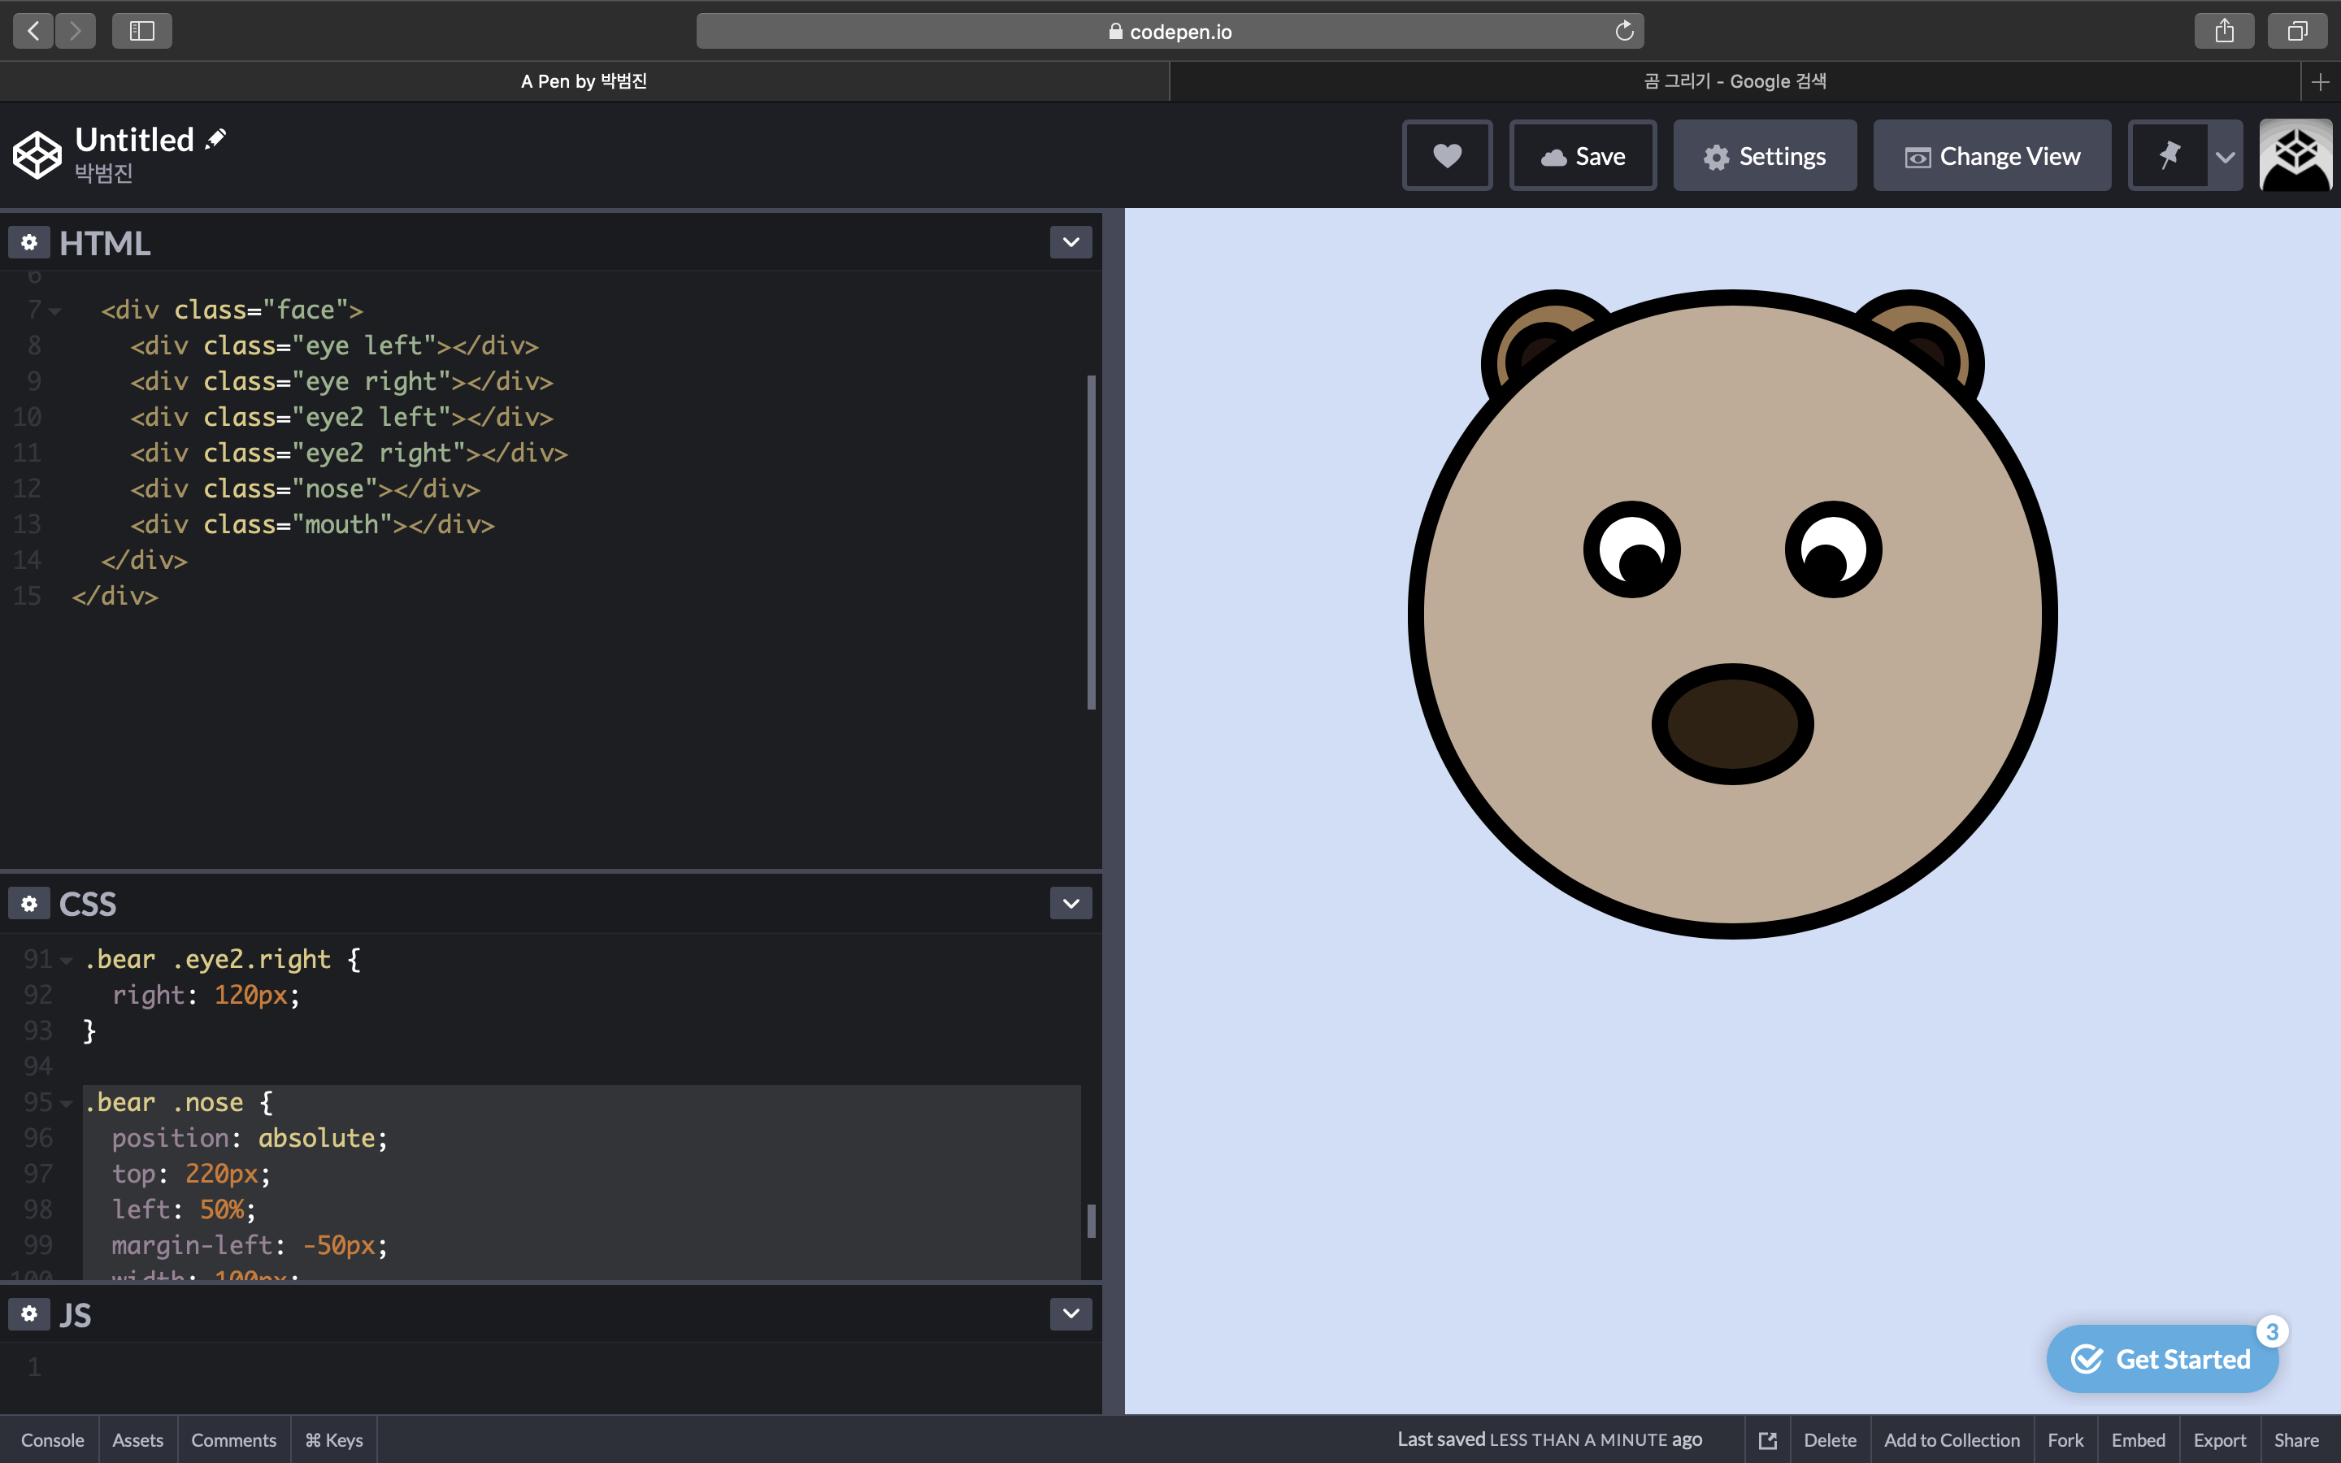Image resolution: width=2341 pixels, height=1463 pixels.
Task: Open the dropdown next to pin button
Action: pyautogui.click(x=2225, y=156)
